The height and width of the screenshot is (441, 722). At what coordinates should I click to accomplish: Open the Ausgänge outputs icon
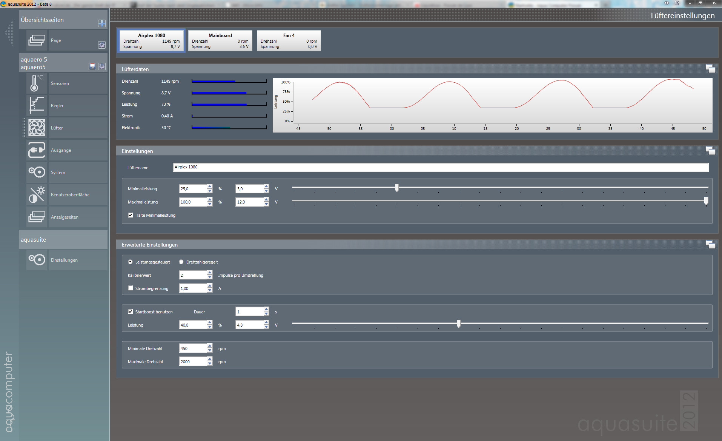[x=37, y=150]
